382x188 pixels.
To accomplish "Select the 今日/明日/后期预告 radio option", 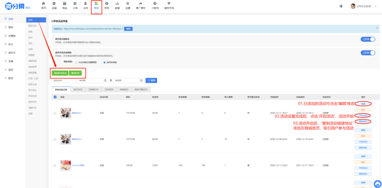I will coord(77,62).
